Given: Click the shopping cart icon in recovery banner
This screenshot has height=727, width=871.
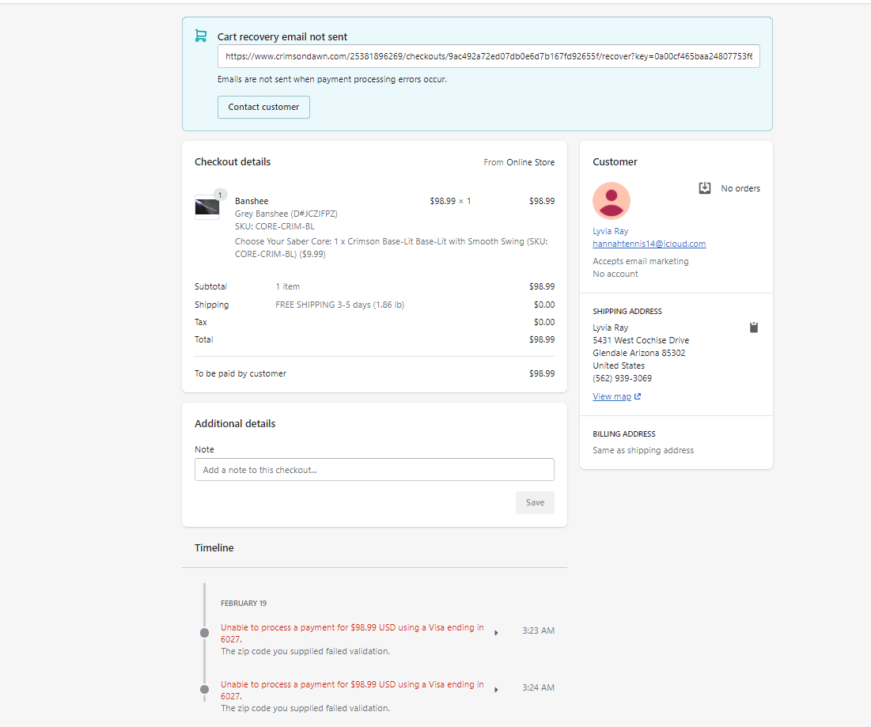Looking at the screenshot, I should point(201,36).
